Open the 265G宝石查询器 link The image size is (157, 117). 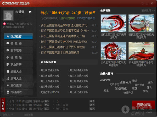tap(86, 18)
